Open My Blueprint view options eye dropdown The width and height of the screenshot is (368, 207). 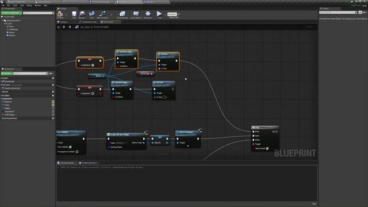coord(51,74)
